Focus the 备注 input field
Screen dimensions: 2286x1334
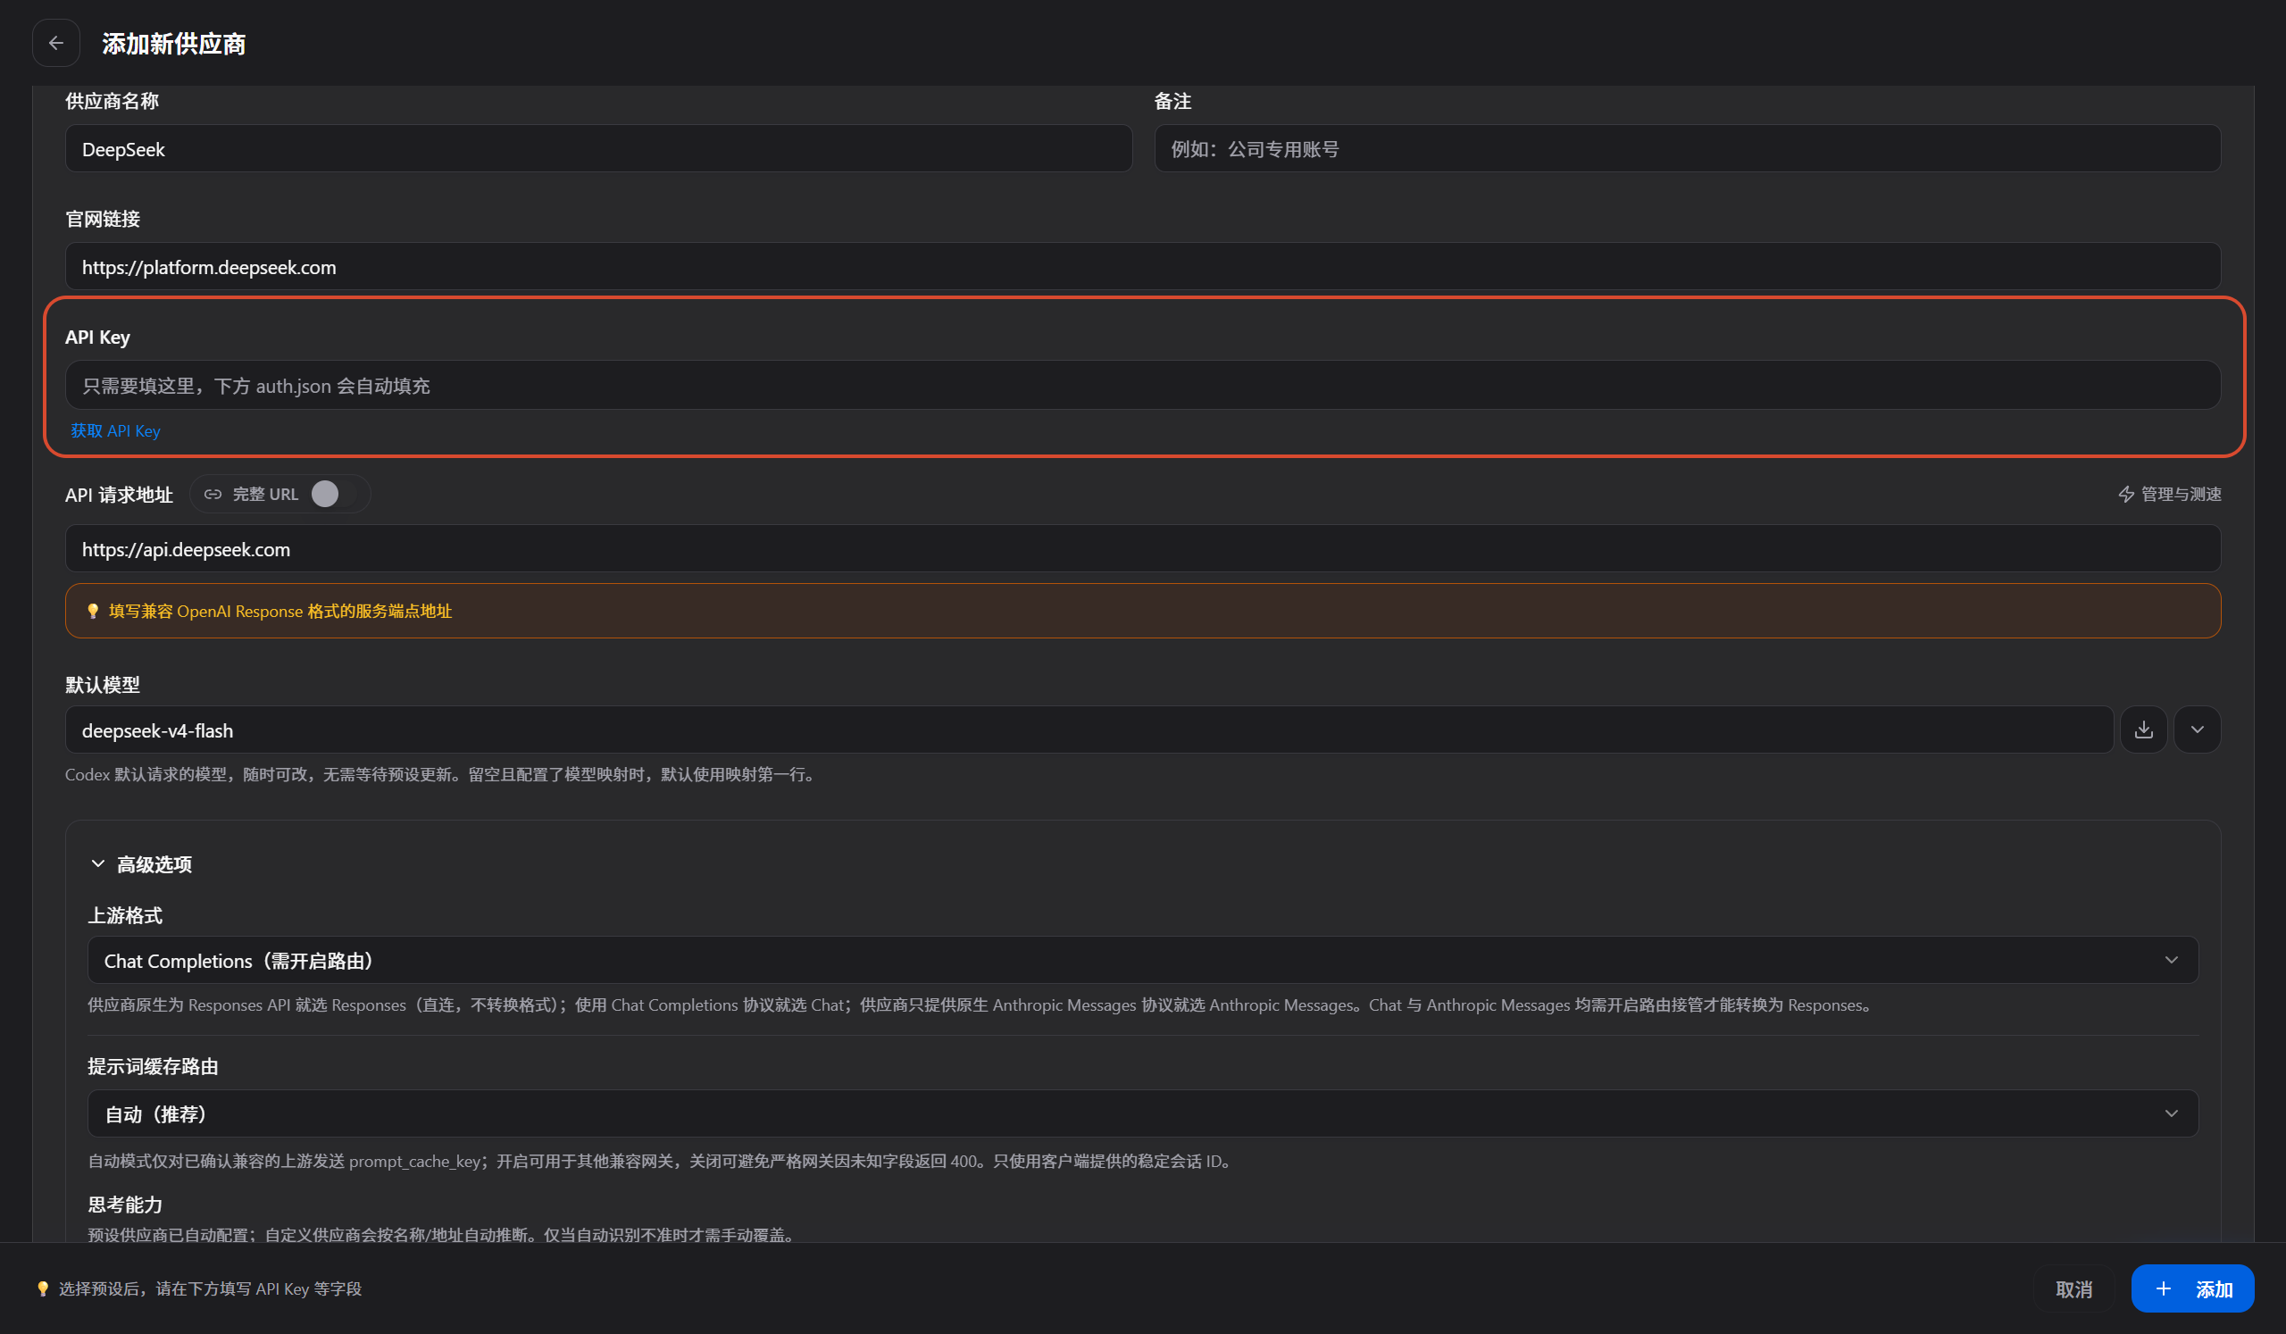tap(1688, 149)
